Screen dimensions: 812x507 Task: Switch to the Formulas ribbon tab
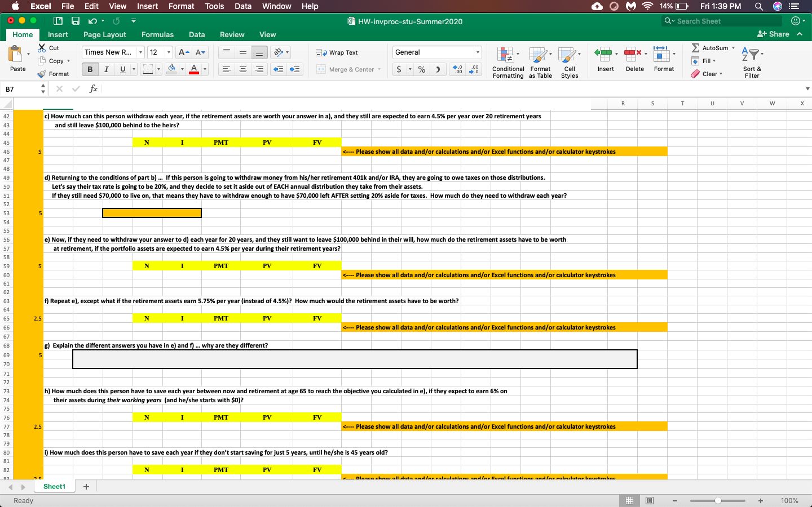[x=157, y=34]
